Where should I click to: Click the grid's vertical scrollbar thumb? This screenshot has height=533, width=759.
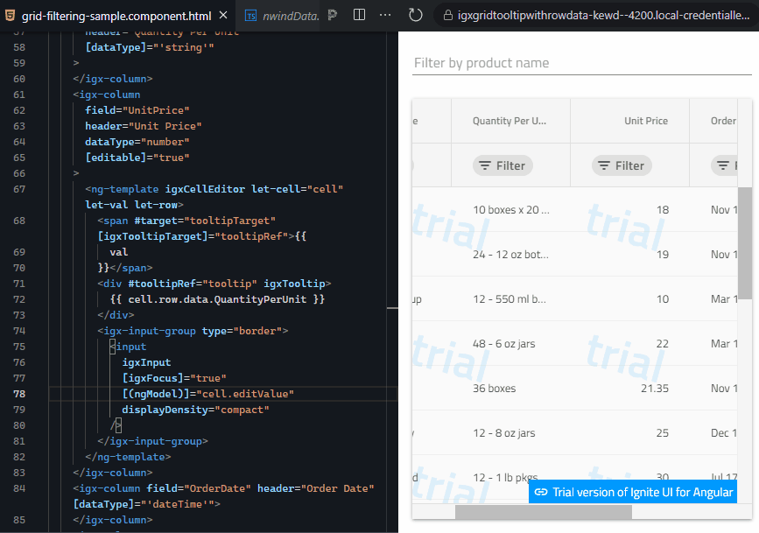[745, 242]
